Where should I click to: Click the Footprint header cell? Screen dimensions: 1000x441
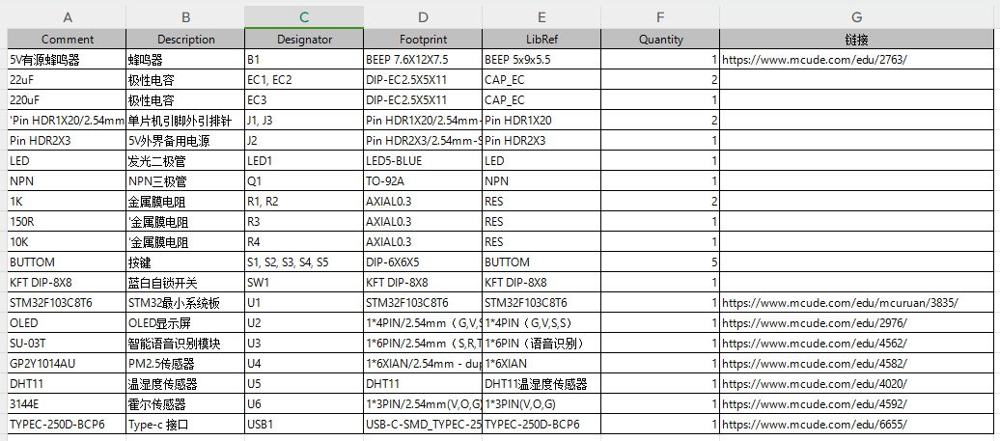pyautogui.click(x=423, y=39)
